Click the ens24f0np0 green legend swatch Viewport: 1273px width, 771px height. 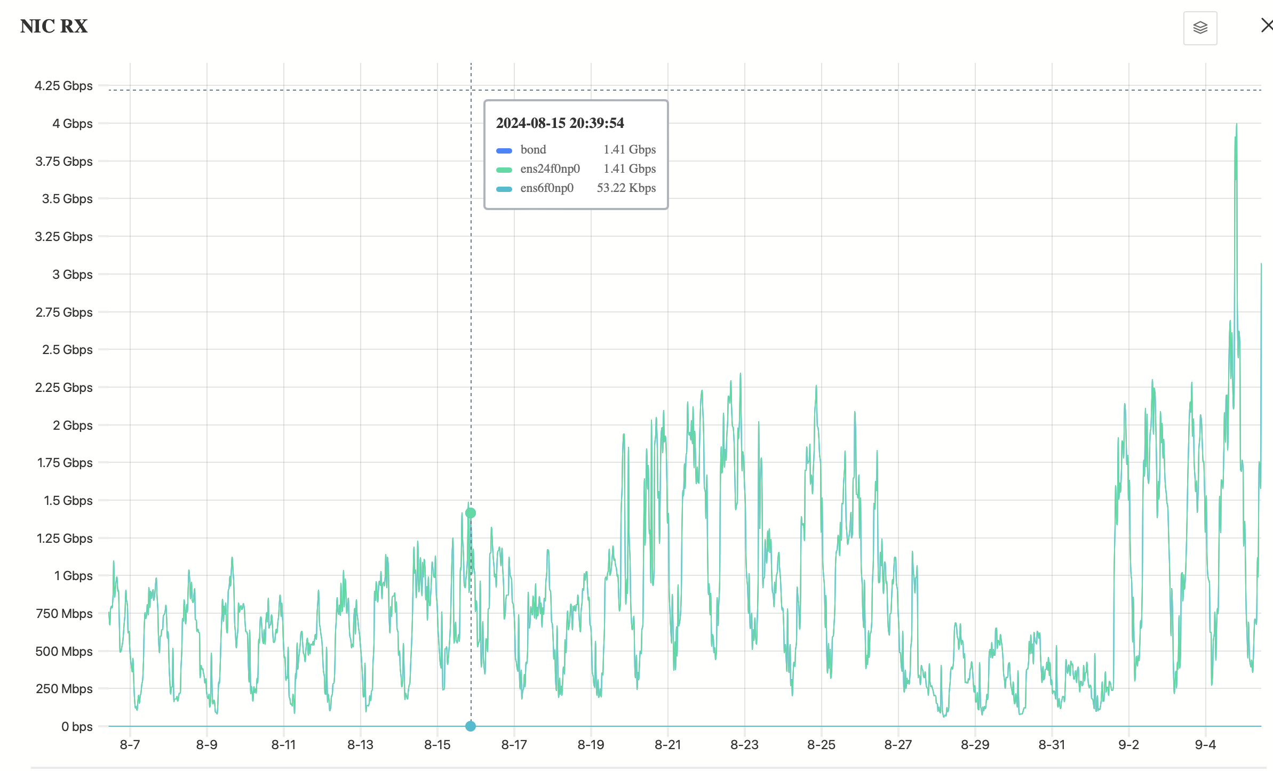point(504,170)
